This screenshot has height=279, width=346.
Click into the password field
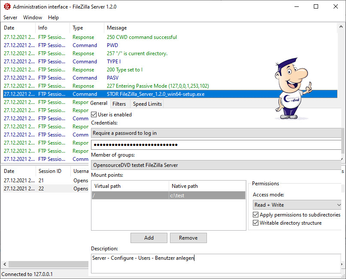217,145
